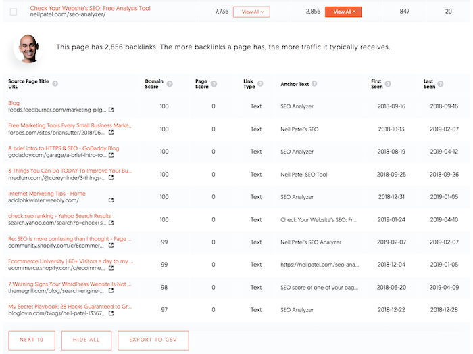Open external link icon for ecommerce.shopify.com row
473x354 pixels.
[111, 268]
